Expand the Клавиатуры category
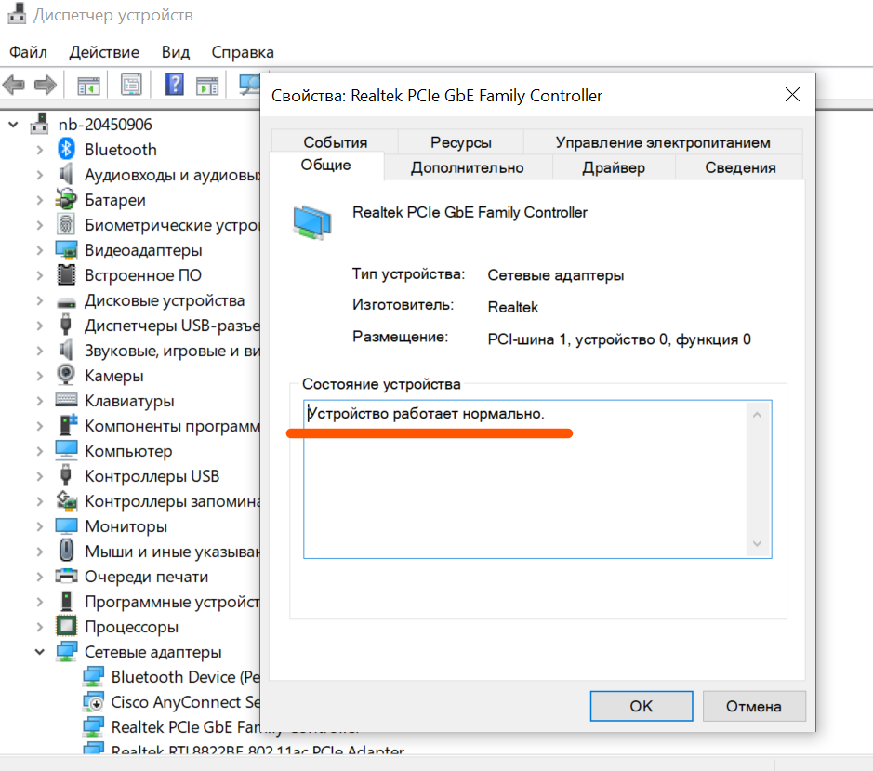 click(x=40, y=401)
